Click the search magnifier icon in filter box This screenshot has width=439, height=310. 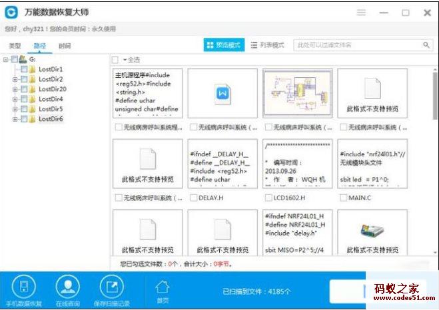point(426,45)
